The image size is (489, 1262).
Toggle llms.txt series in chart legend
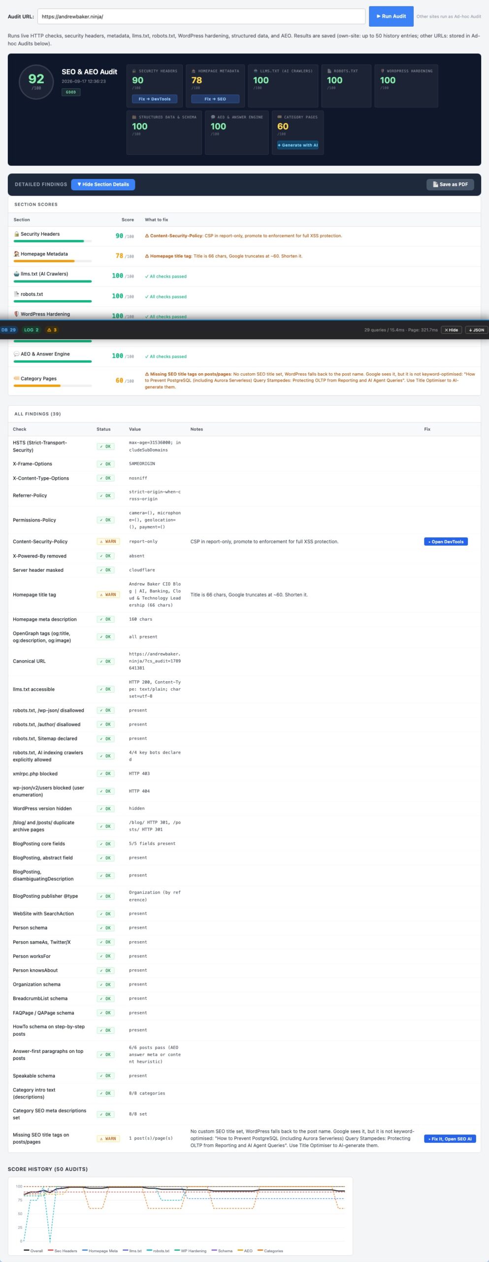click(x=132, y=1251)
